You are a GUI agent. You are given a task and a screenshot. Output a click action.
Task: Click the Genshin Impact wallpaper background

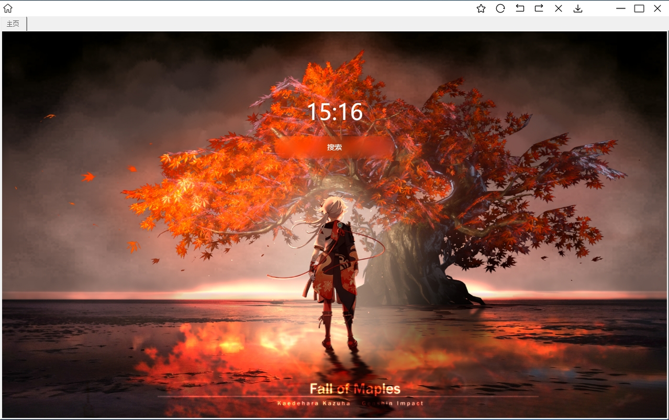(x=105, y=314)
